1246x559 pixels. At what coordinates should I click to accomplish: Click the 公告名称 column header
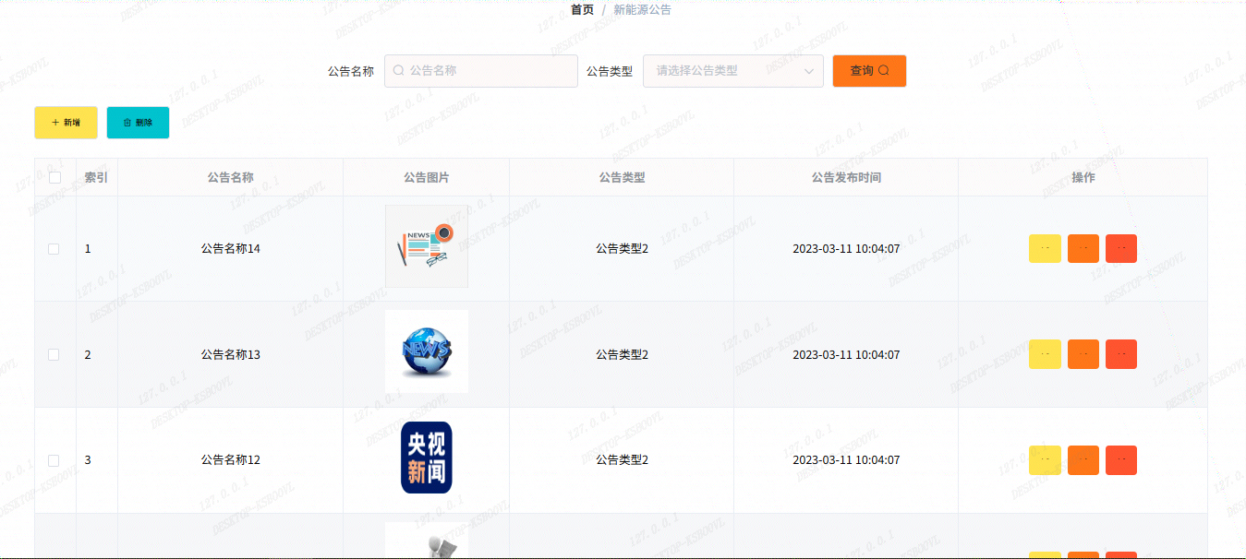point(231,177)
